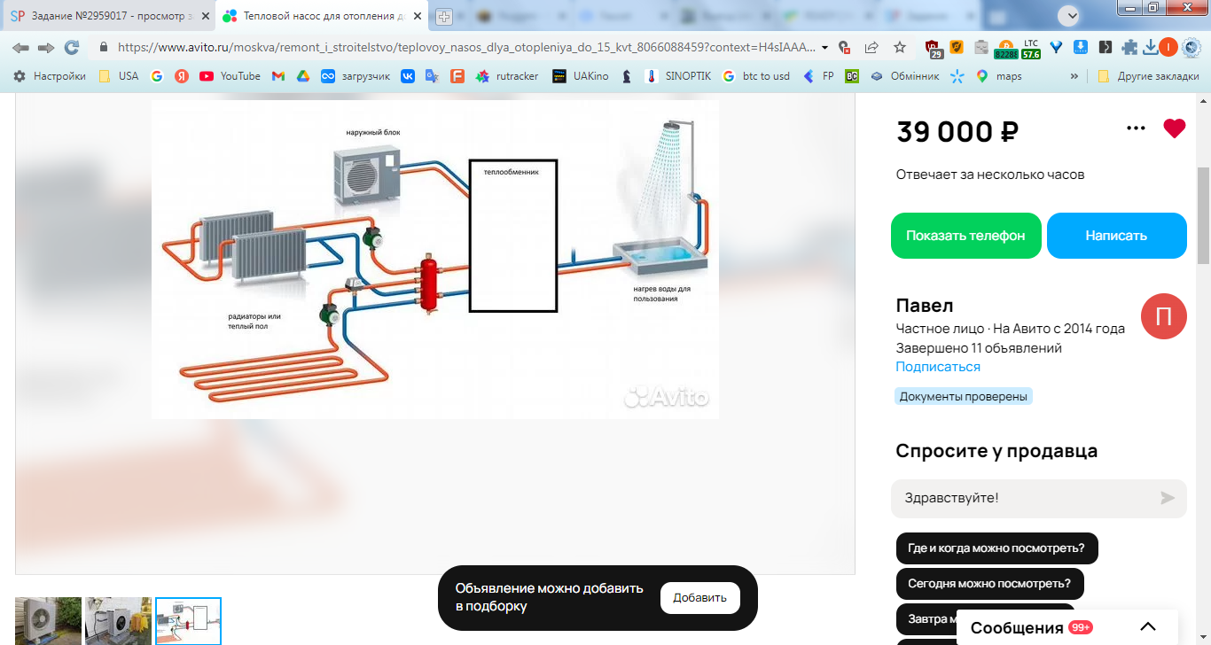
Task: Expand the Сообщения chat panel chevron
Action: (1148, 626)
